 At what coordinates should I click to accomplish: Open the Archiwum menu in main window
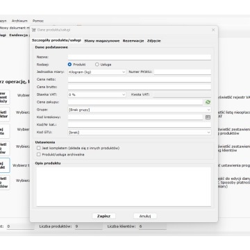[x=19, y=21]
